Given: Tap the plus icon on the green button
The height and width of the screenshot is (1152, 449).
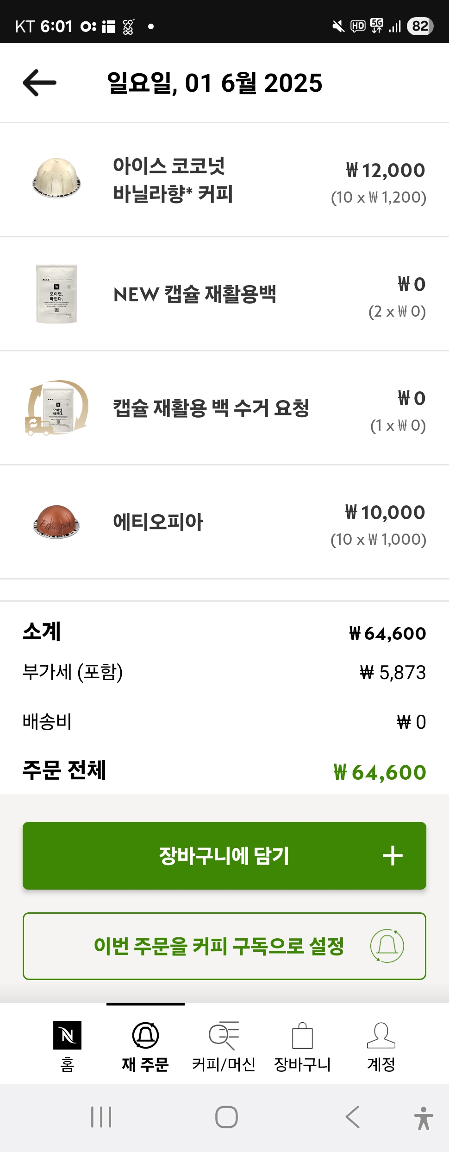Looking at the screenshot, I should coord(393,856).
